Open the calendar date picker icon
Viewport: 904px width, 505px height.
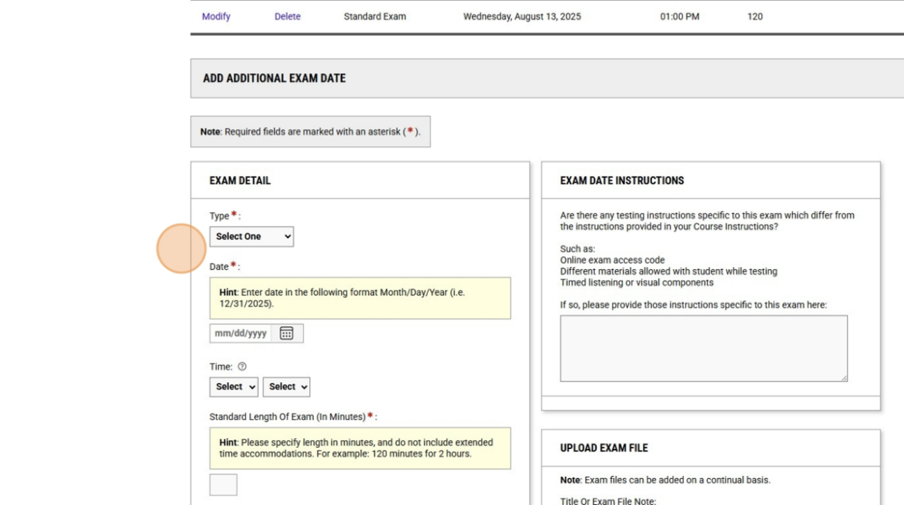coord(286,333)
